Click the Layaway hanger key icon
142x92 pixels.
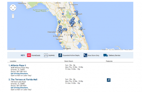46,55
